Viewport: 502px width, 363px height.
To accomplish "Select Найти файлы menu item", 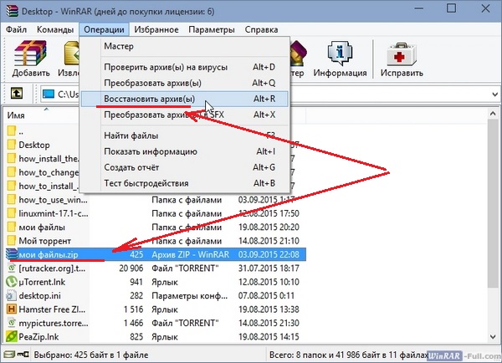I will tap(131, 135).
